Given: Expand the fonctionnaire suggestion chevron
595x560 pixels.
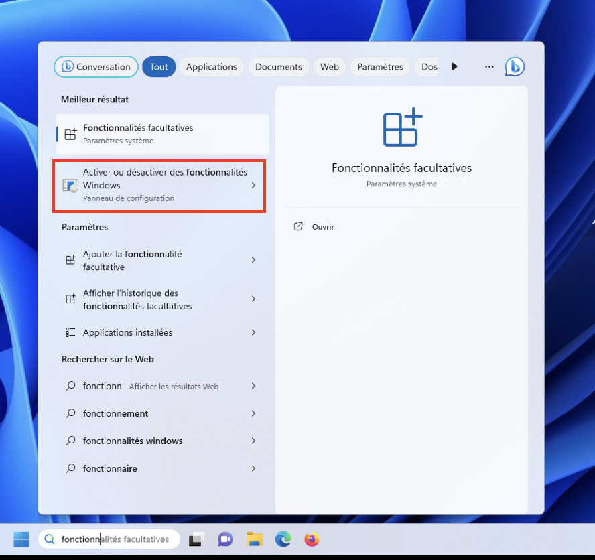Looking at the screenshot, I should click(x=253, y=468).
